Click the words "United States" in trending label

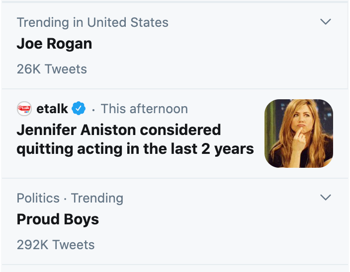(128, 22)
